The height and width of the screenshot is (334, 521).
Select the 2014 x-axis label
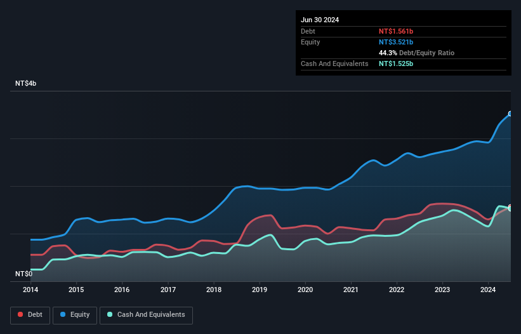[30, 290]
